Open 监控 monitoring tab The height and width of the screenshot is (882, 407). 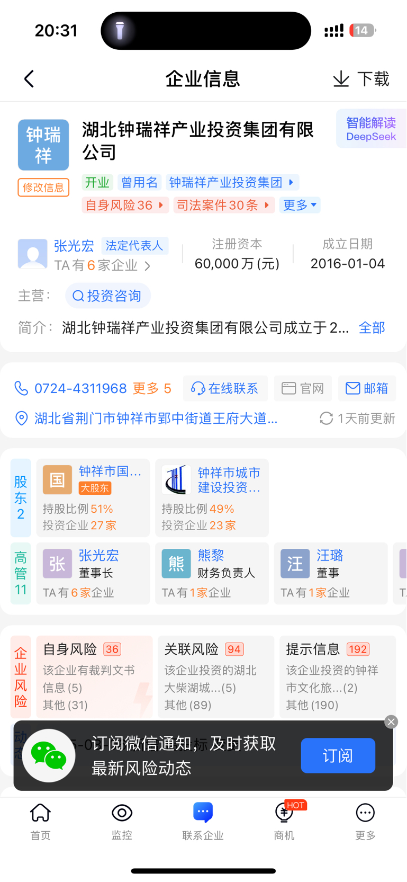122,822
